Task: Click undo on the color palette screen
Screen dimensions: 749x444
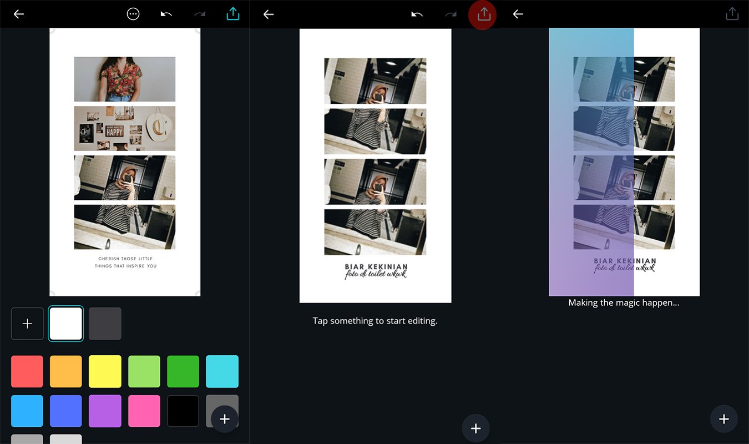Action: pos(166,14)
